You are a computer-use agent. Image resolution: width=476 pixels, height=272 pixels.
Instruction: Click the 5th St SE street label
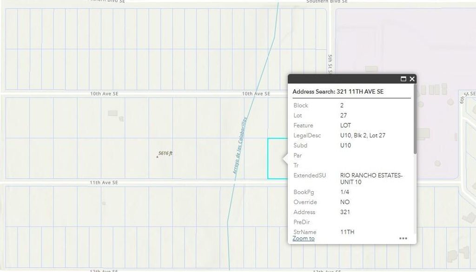[329, 64]
